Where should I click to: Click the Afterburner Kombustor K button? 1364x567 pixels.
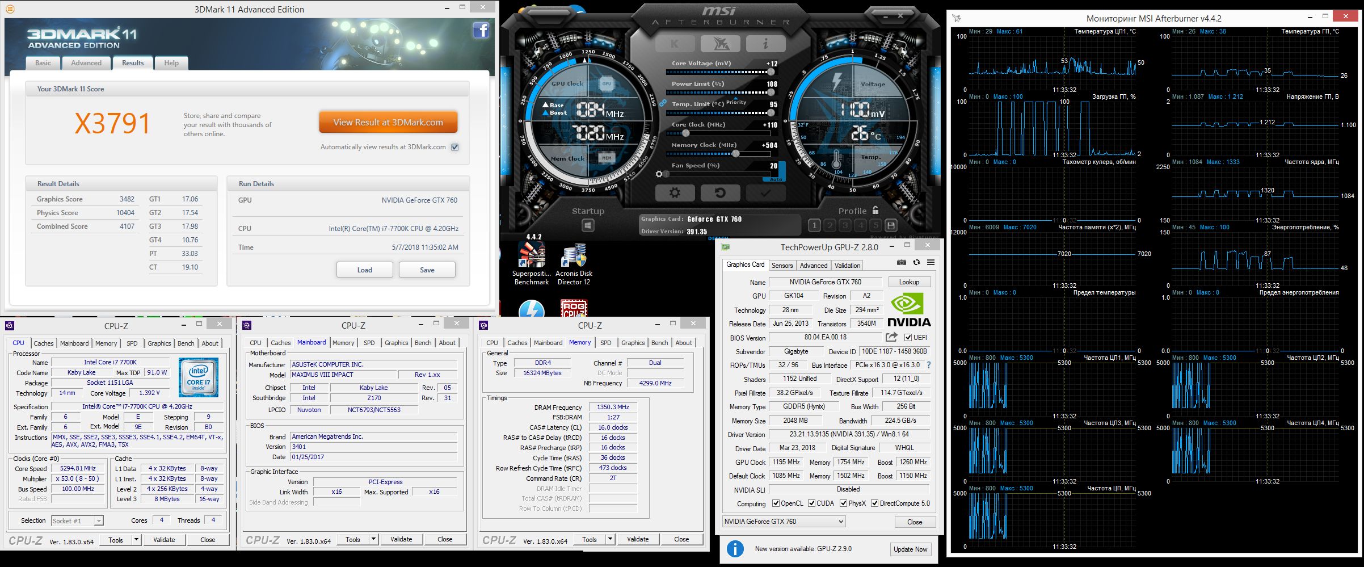click(675, 43)
